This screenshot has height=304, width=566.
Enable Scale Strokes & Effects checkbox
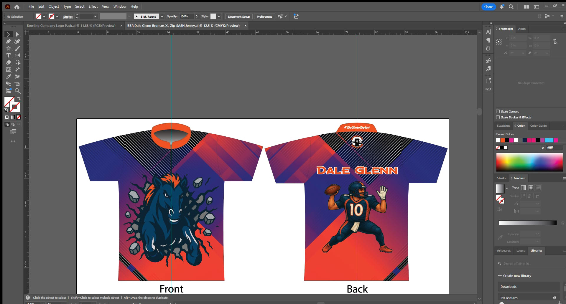(498, 117)
